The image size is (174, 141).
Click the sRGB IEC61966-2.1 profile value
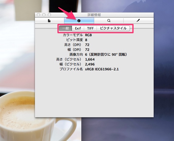pyautogui.click(x=102, y=69)
